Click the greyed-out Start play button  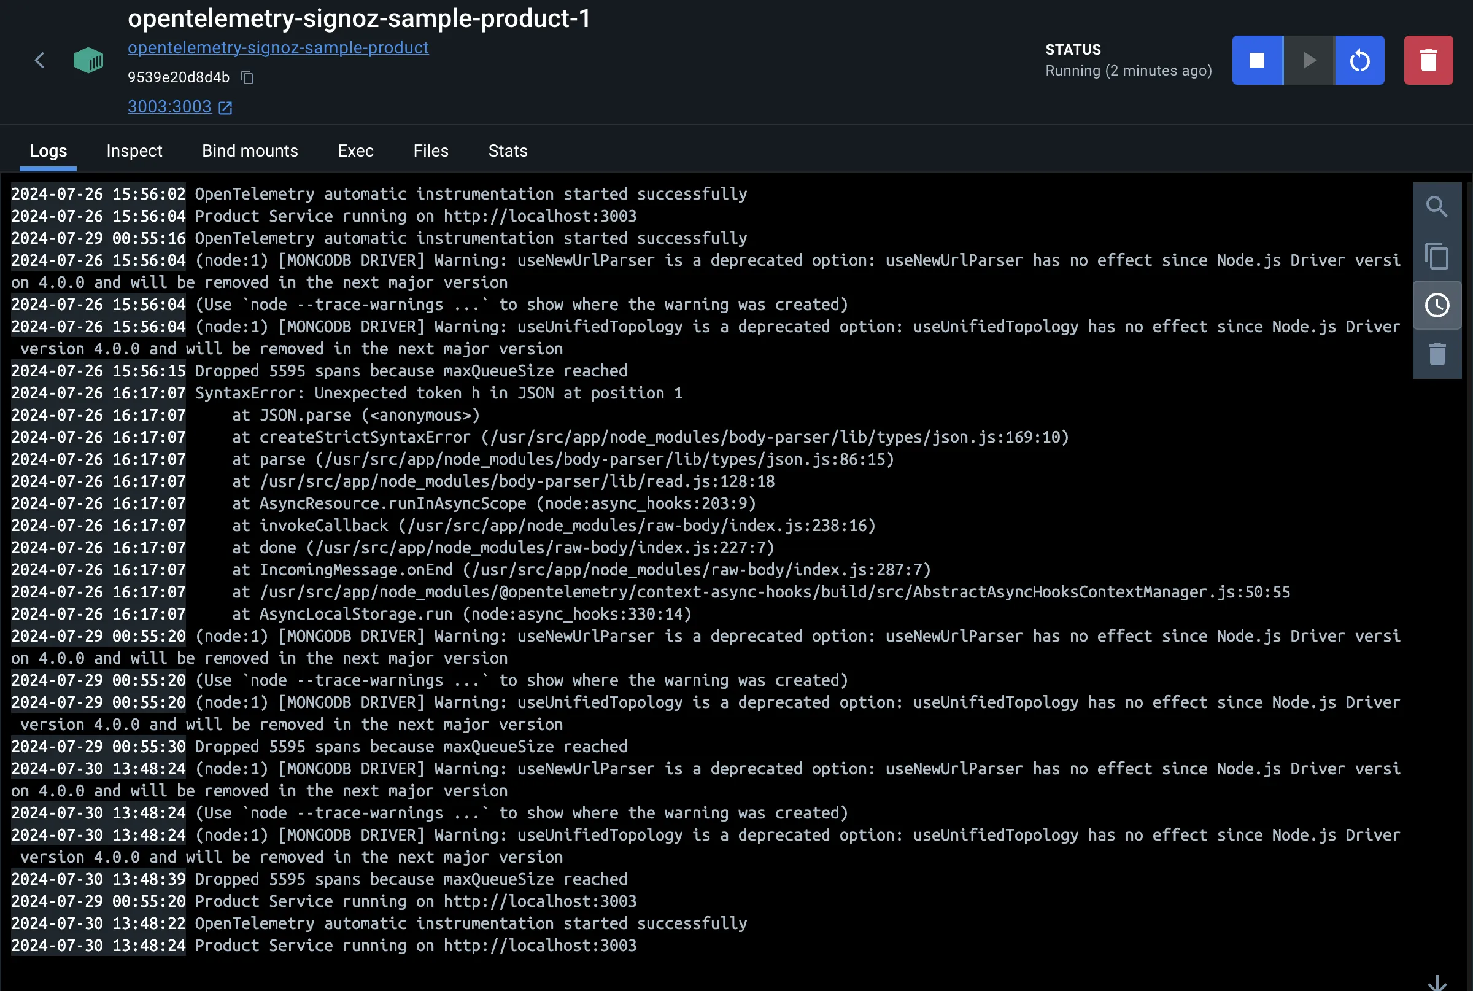(1309, 60)
